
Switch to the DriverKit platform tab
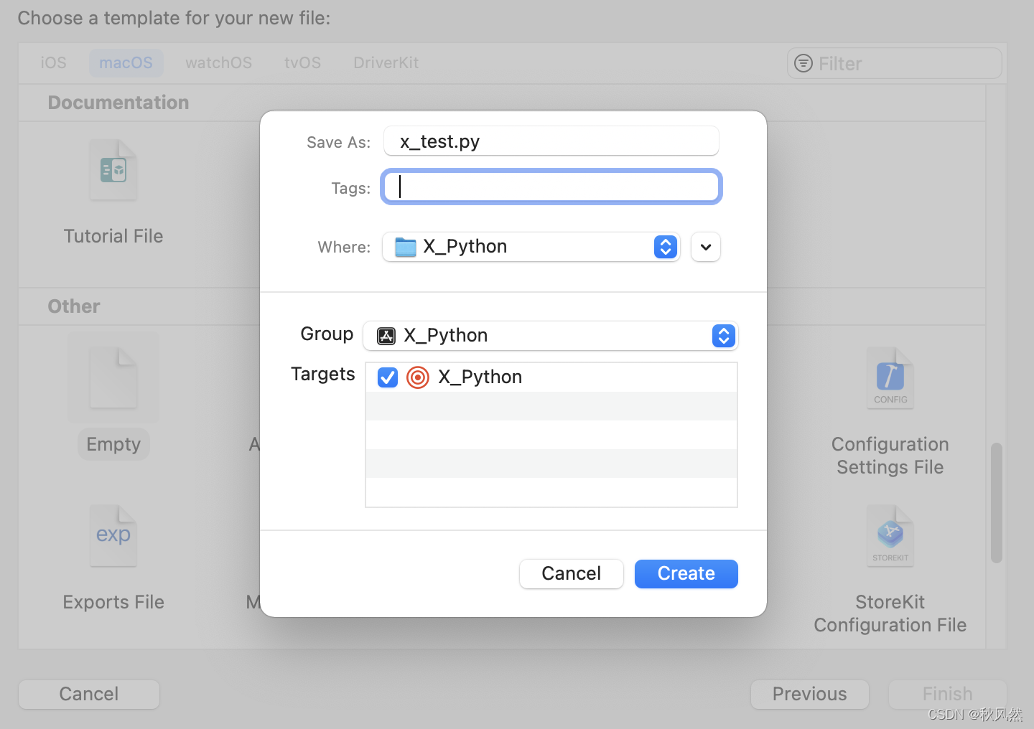point(386,63)
